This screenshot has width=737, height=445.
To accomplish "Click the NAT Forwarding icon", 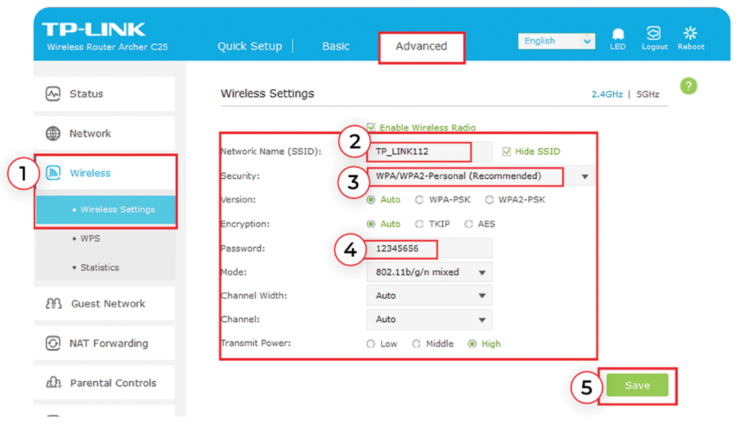I will tap(53, 343).
